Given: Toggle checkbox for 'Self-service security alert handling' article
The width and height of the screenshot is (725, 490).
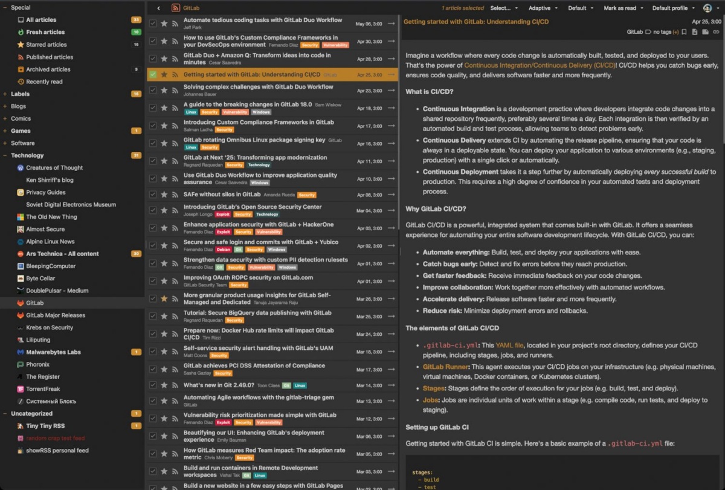Looking at the screenshot, I should [153, 352].
